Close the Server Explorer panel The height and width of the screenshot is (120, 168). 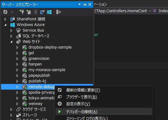click(90, 4)
